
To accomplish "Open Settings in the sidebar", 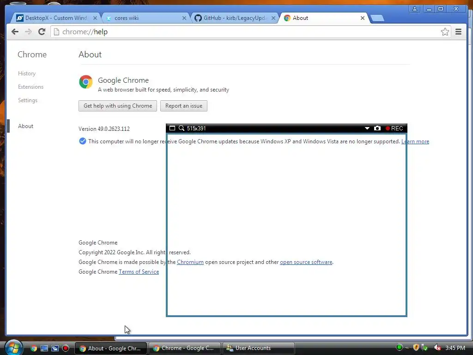I will pyautogui.click(x=27, y=100).
